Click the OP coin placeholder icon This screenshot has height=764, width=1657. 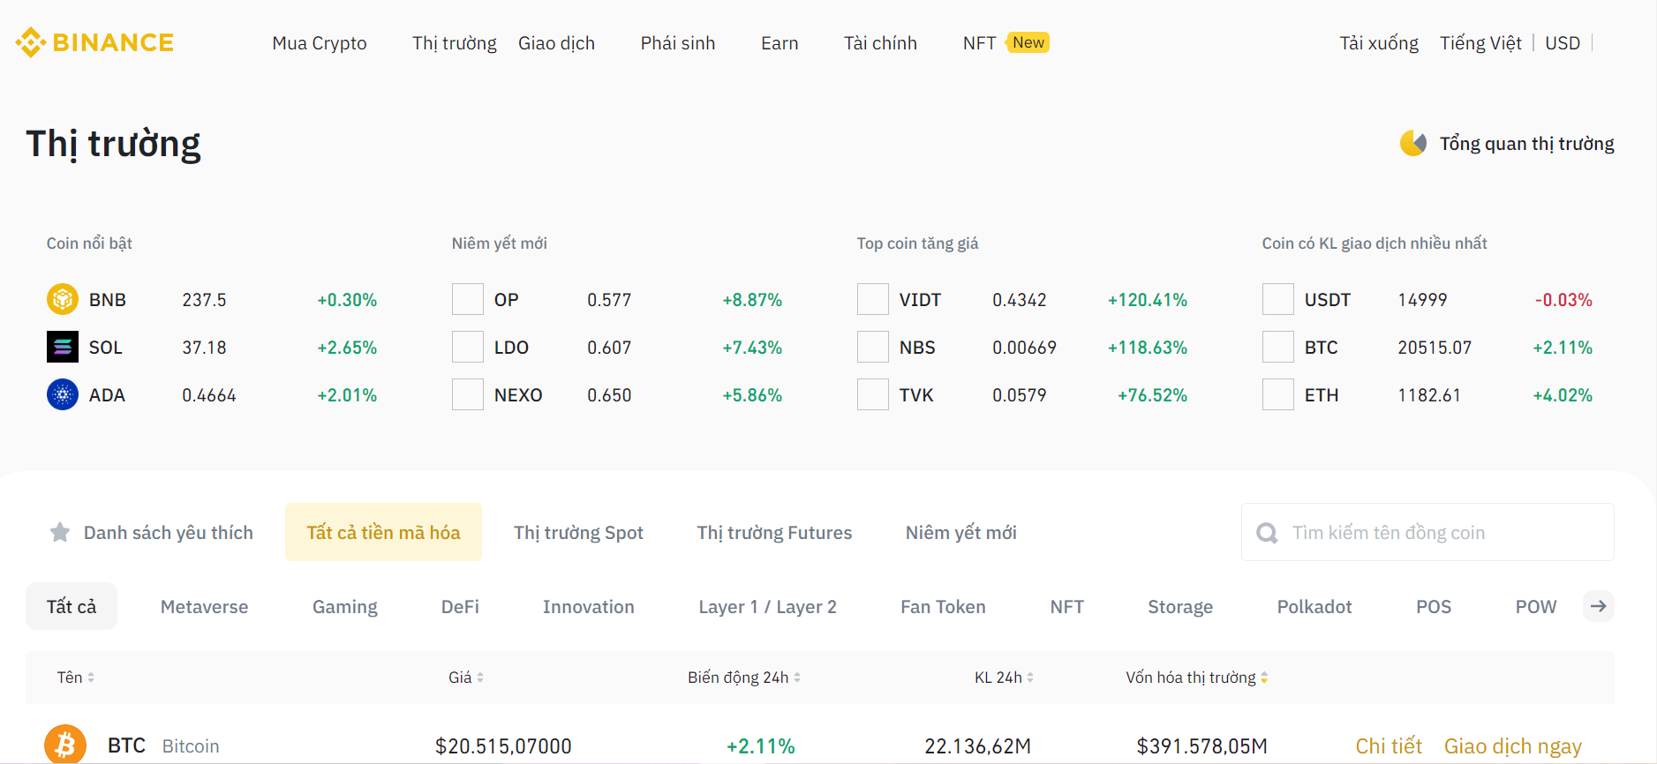click(468, 299)
